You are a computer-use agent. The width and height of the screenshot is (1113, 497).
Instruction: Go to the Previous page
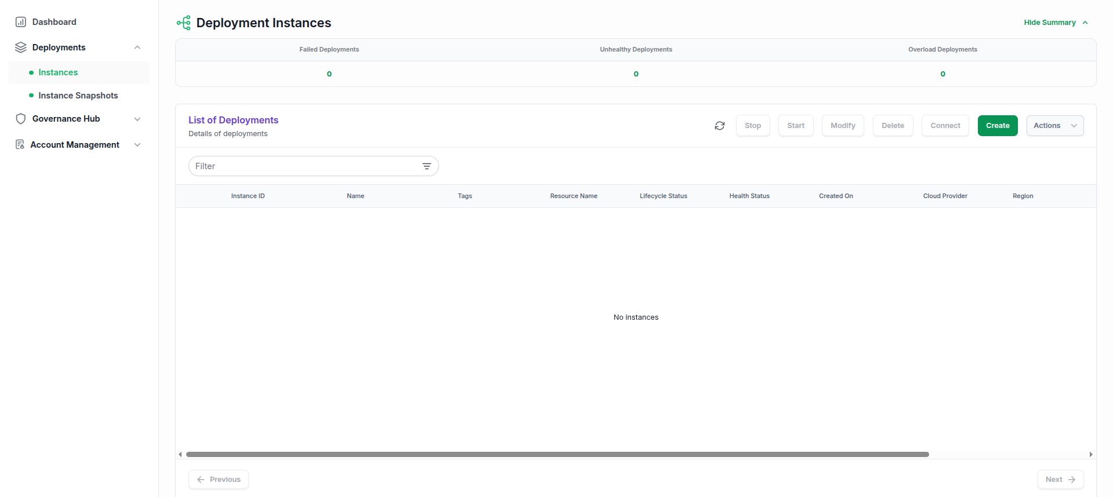219,480
